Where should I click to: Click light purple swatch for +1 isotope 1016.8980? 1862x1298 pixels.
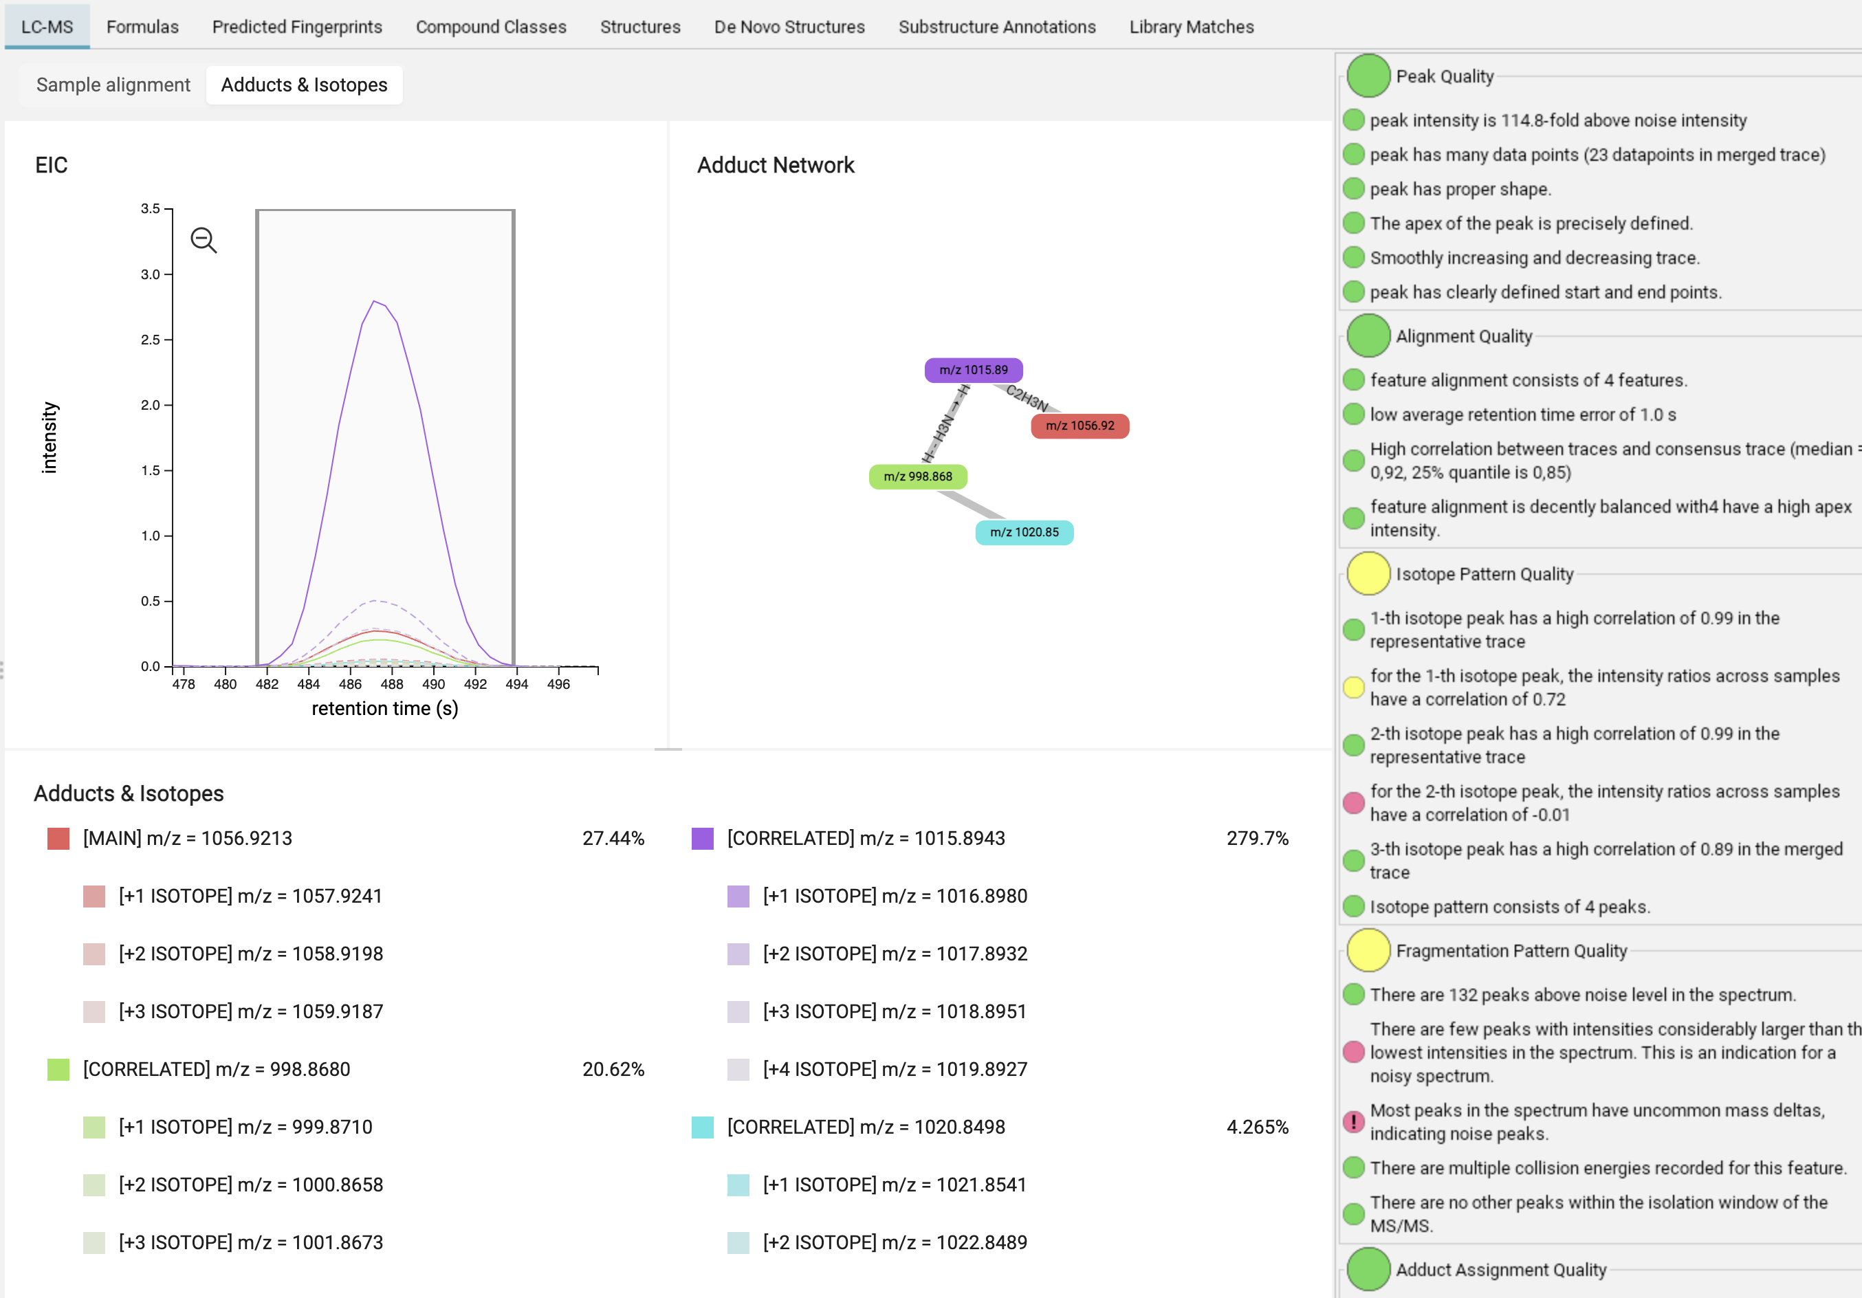pyautogui.click(x=738, y=896)
